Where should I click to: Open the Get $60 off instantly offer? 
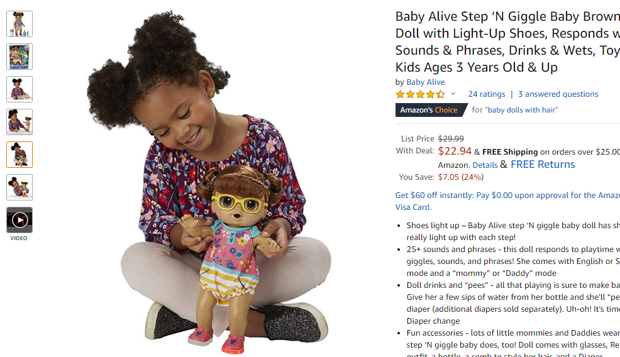coord(507,201)
